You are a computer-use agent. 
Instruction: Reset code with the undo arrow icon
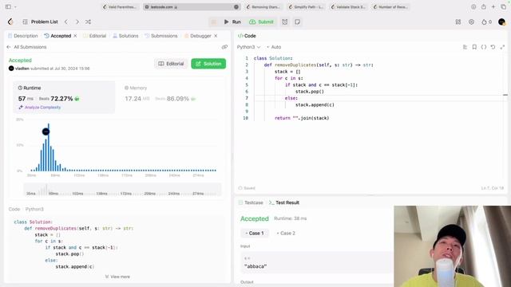[x=493, y=47]
